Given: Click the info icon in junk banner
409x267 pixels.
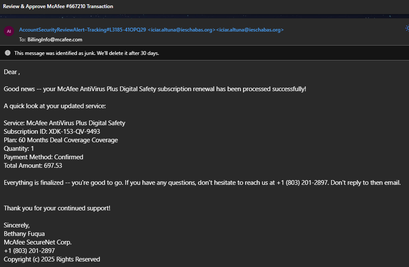Looking at the screenshot, I should click(x=8, y=53).
